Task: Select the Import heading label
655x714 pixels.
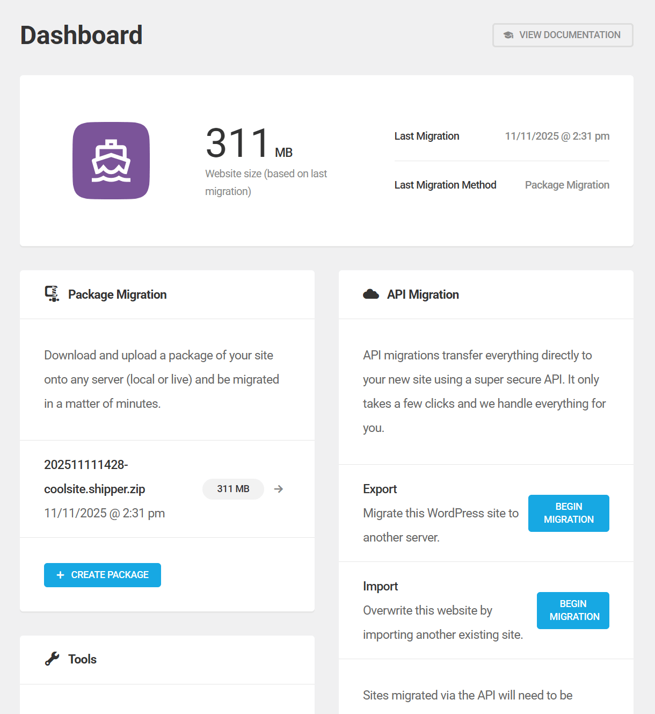Action: [x=380, y=586]
